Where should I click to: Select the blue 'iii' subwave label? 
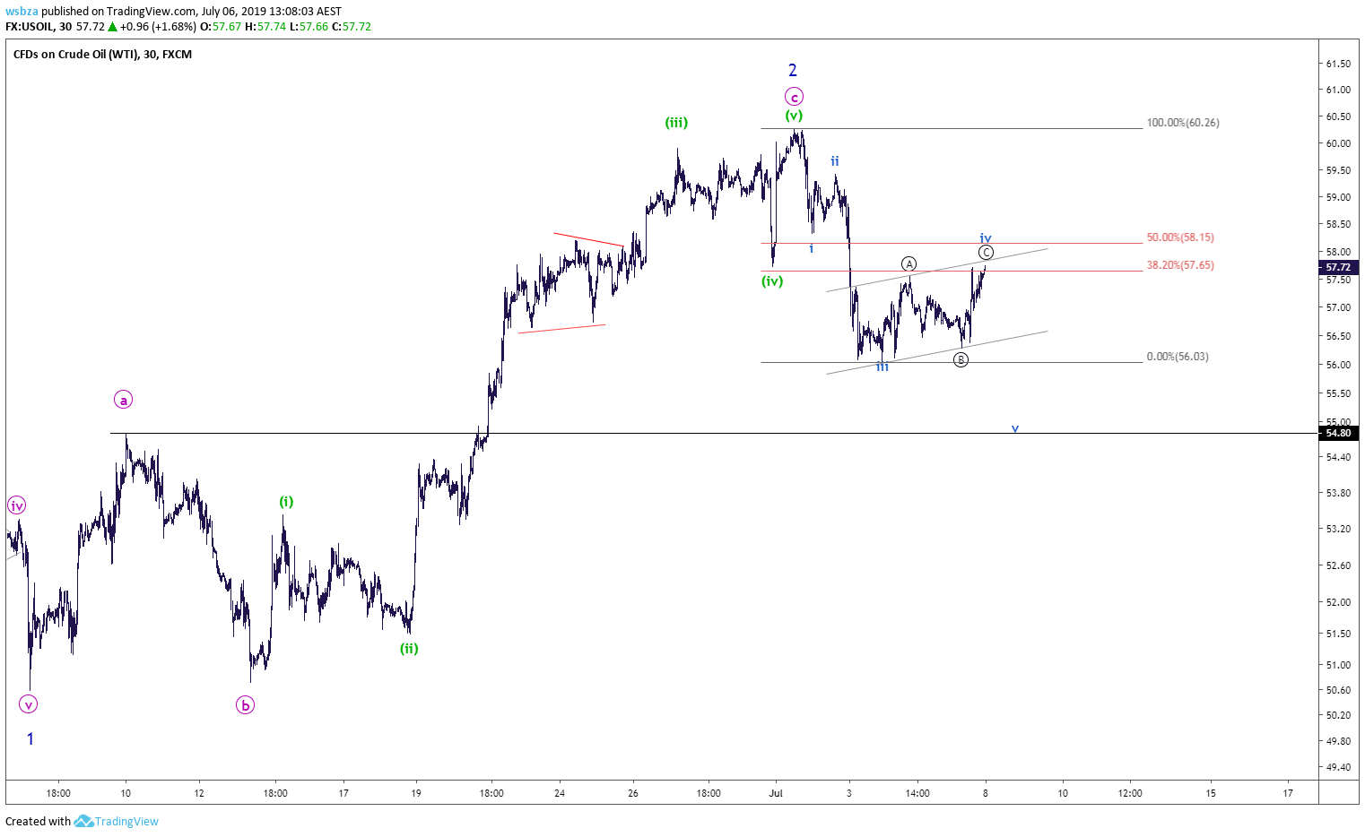coord(882,367)
